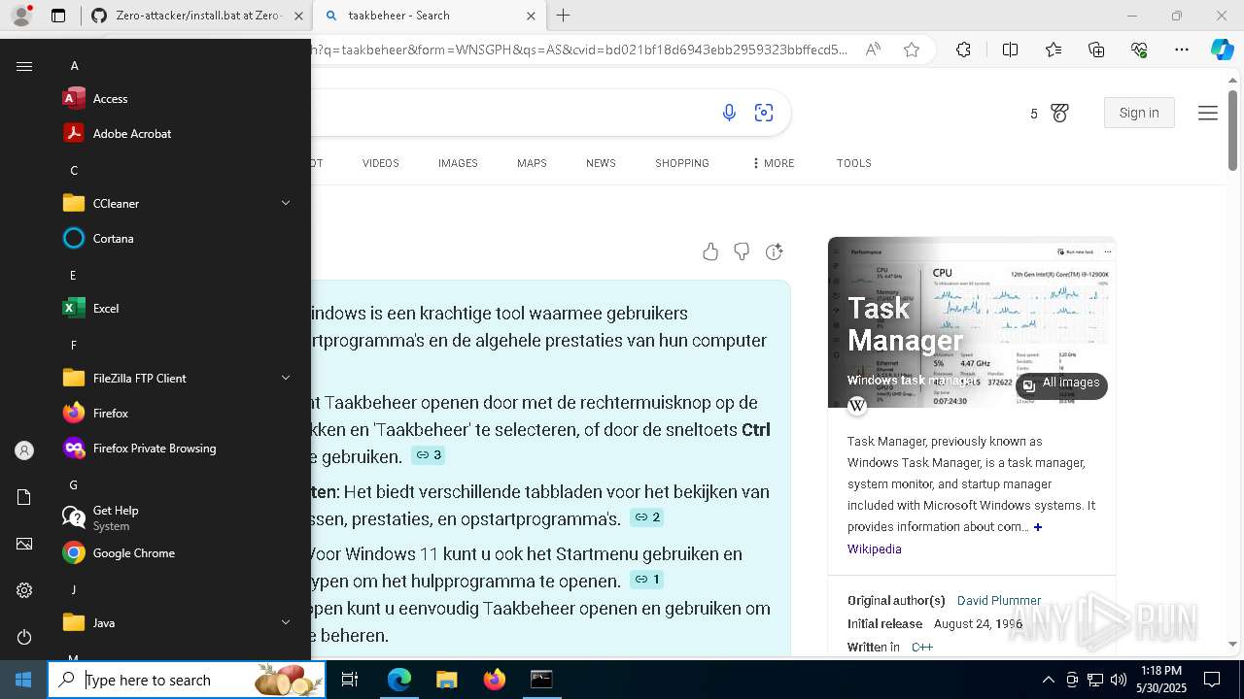Image resolution: width=1244 pixels, height=699 pixels.
Task: Open Pictures from Start sidebar
Action: click(24, 544)
